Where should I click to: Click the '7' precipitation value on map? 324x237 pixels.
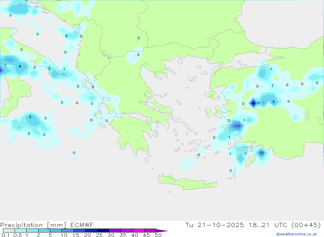tap(273, 102)
